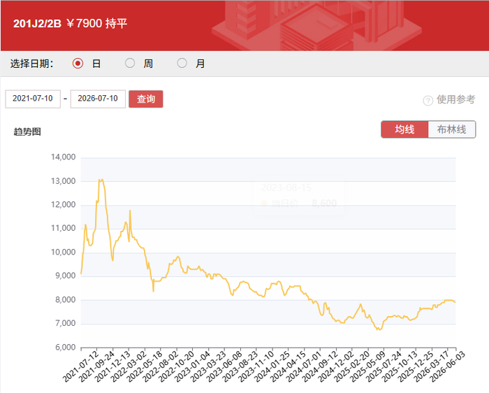Click the 查询 query button
Screen dimensions: 489x393
point(146,99)
